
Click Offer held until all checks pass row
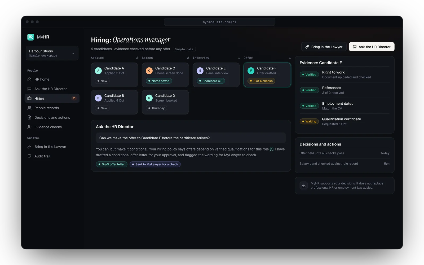(344, 153)
